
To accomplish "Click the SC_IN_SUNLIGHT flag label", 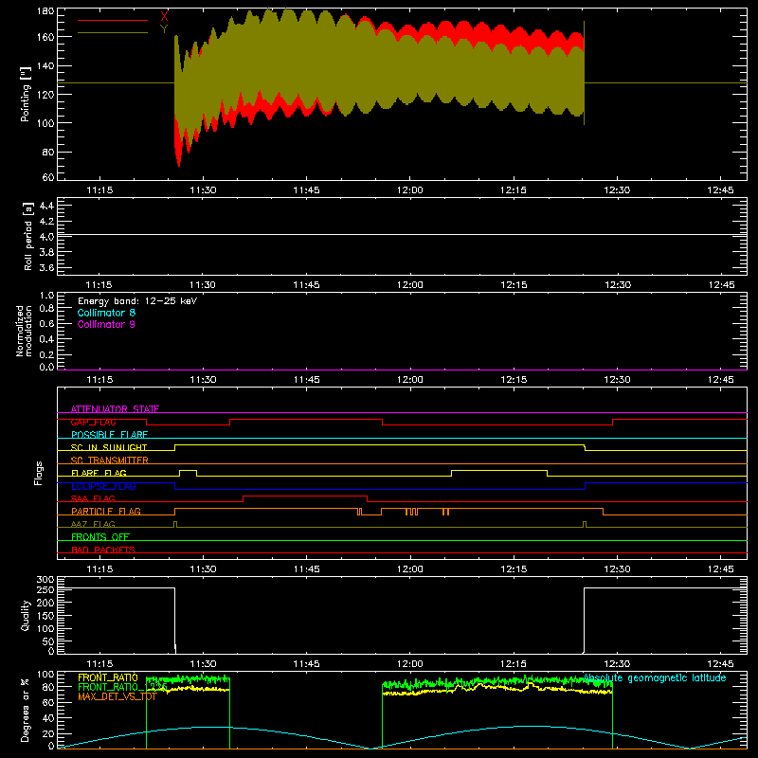I will tap(109, 447).
